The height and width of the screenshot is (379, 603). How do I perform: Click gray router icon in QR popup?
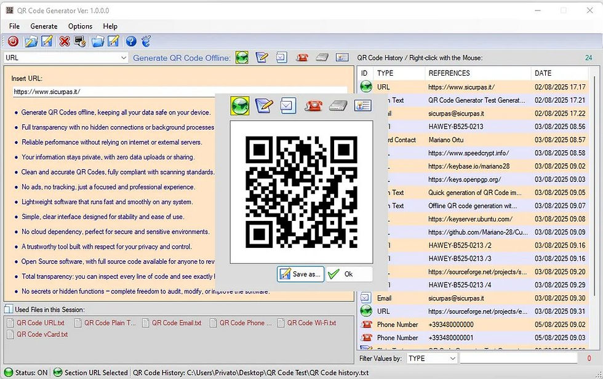pos(338,106)
